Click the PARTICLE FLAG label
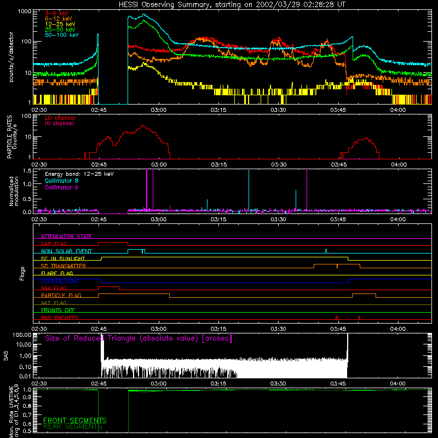The width and height of the screenshot is (438, 438). [x=61, y=295]
